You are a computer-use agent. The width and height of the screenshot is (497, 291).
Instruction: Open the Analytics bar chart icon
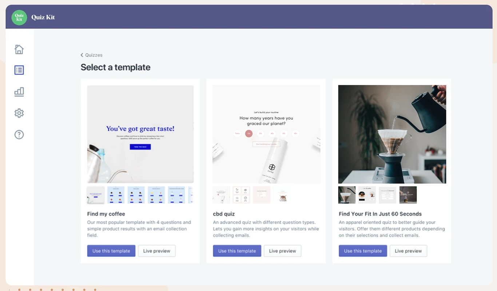(19, 92)
